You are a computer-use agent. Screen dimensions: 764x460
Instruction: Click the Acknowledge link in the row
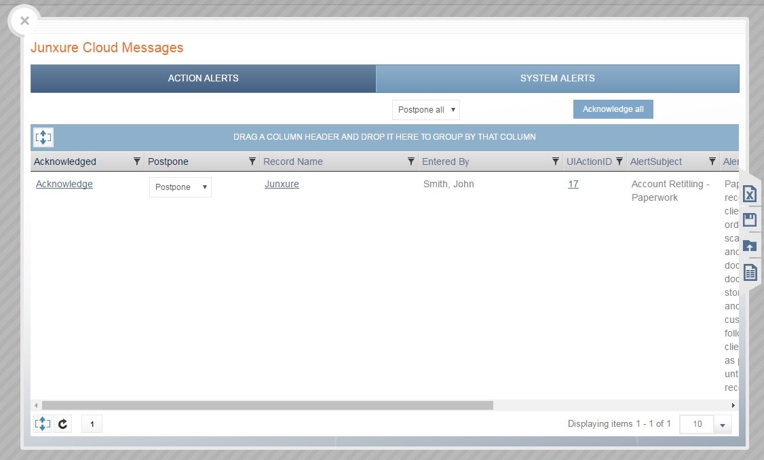[64, 184]
